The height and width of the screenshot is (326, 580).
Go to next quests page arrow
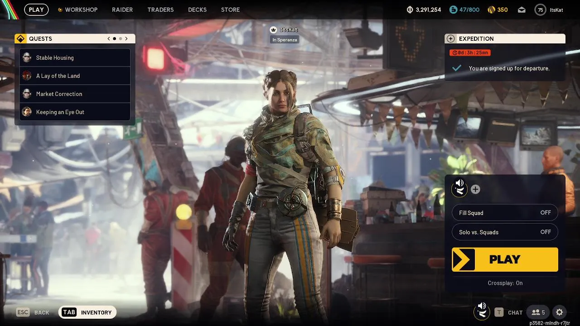tap(126, 39)
